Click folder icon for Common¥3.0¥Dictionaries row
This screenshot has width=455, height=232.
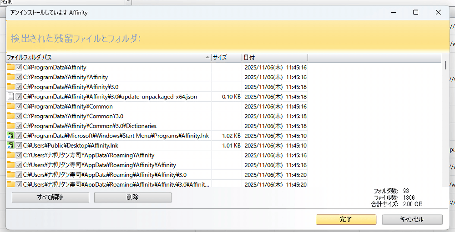point(10,126)
